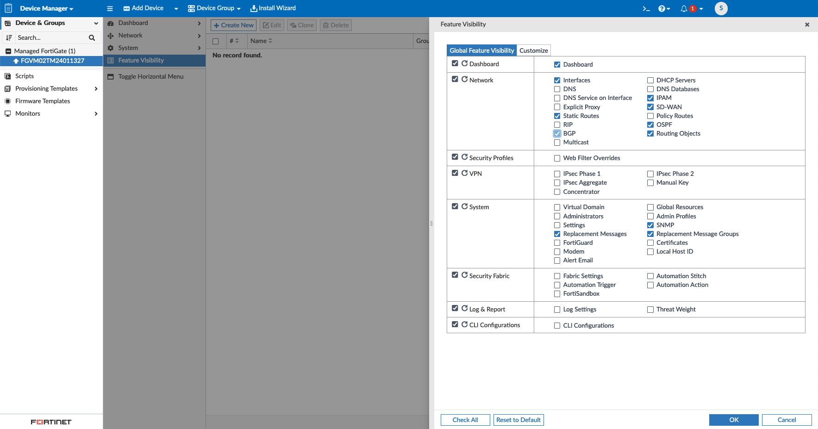
Task: Open the Device Group dropdown
Action: pyautogui.click(x=214, y=8)
